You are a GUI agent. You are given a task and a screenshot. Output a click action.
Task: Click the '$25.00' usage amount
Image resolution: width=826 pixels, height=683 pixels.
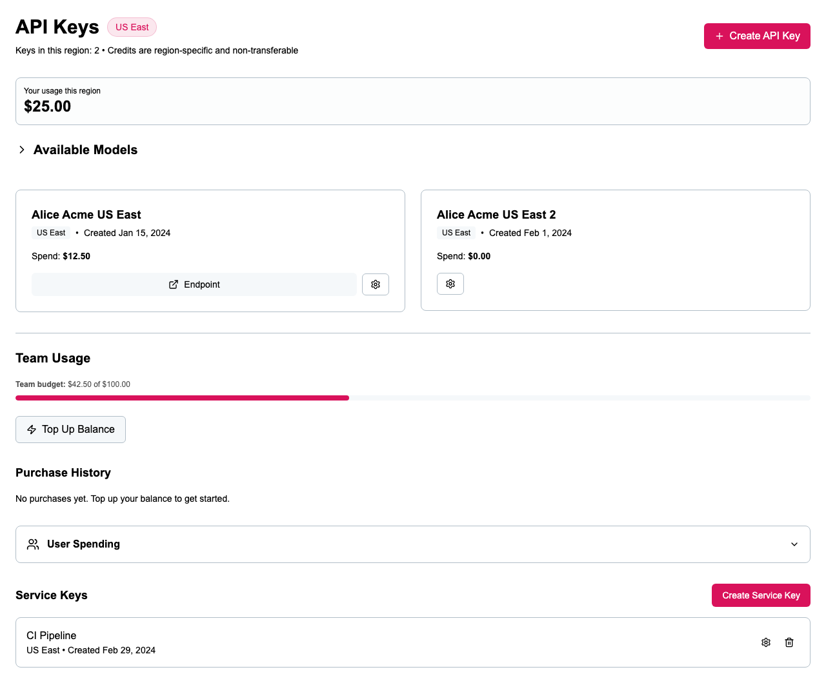(48, 106)
